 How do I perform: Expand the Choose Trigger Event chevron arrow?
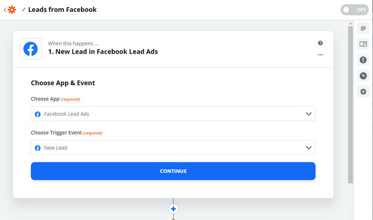click(308, 148)
